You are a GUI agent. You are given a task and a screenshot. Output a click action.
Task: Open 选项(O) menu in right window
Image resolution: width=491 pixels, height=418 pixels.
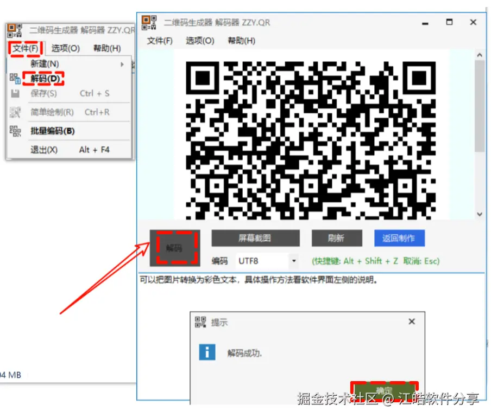pyautogui.click(x=200, y=41)
